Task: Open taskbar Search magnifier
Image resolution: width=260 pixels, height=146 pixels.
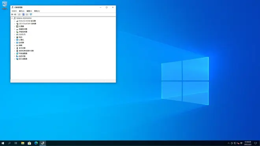Action: 9,143
